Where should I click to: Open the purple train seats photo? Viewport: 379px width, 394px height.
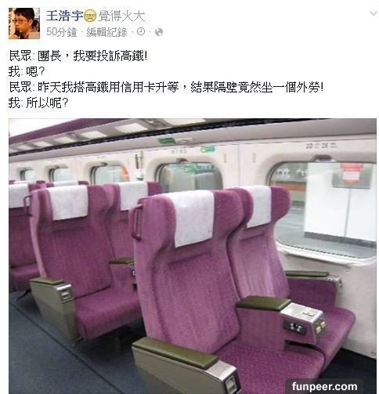tap(193, 256)
